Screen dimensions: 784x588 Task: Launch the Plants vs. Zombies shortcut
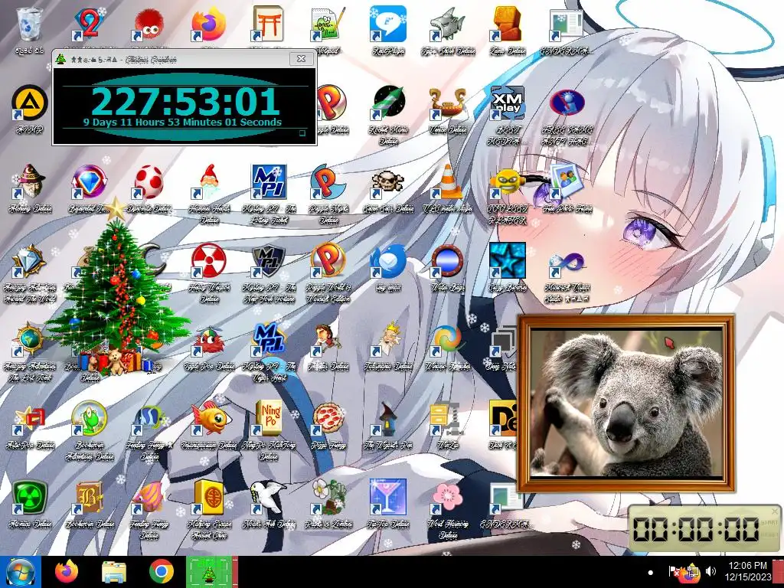point(328,498)
